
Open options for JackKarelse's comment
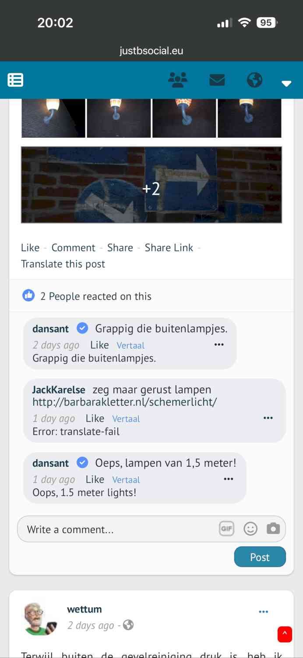(x=268, y=418)
